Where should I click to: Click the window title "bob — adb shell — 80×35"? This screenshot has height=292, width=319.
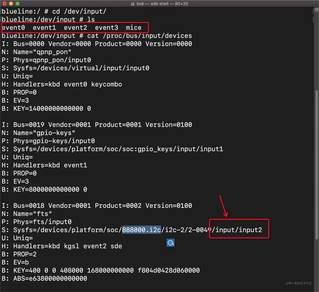pyautogui.click(x=162, y=4)
